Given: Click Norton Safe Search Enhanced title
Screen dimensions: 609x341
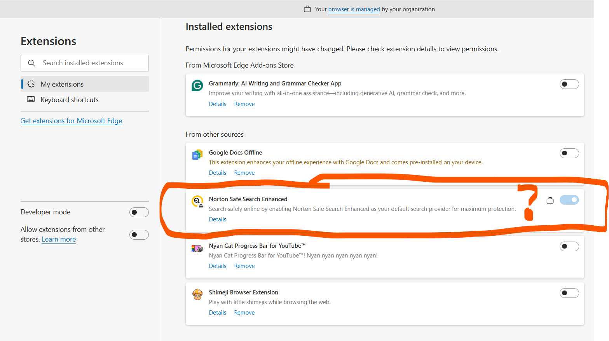Looking at the screenshot, I should click(248, 199).
